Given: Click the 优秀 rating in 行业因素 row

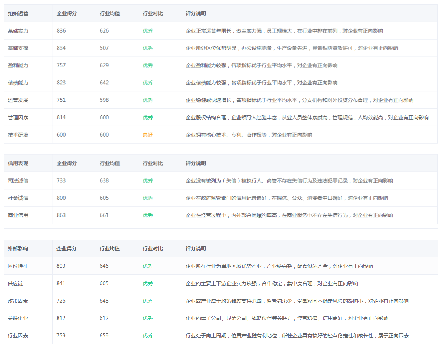Looking at the screenshot, I should [148, 336].
